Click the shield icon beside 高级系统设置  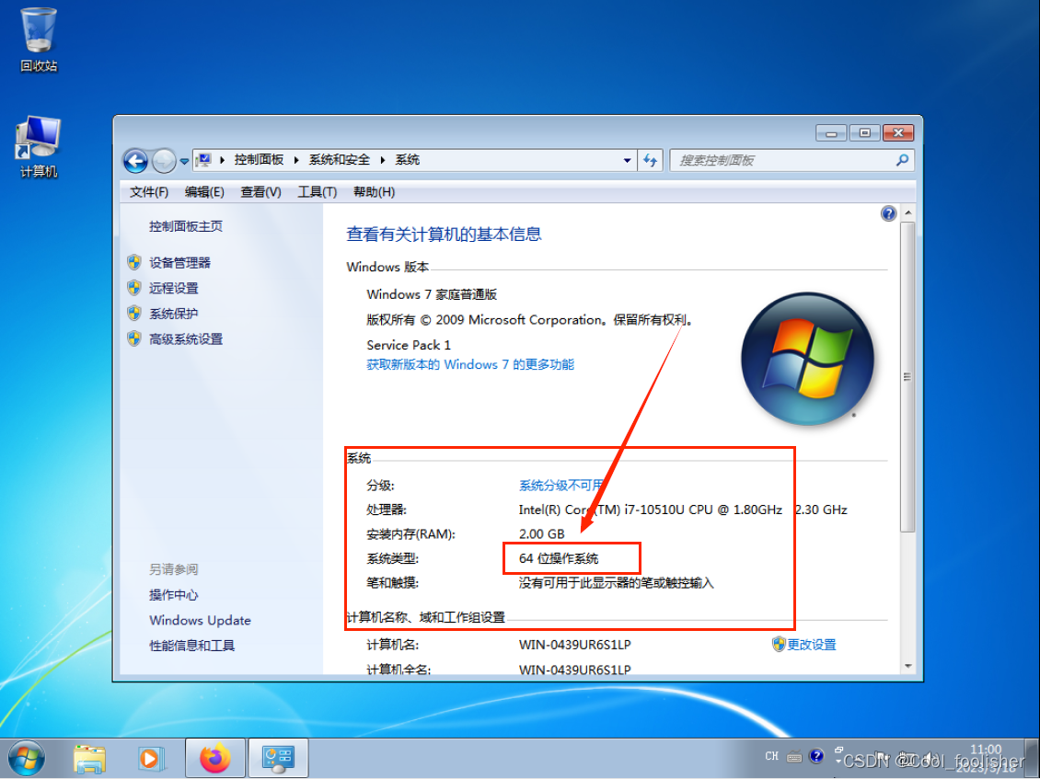134,338
